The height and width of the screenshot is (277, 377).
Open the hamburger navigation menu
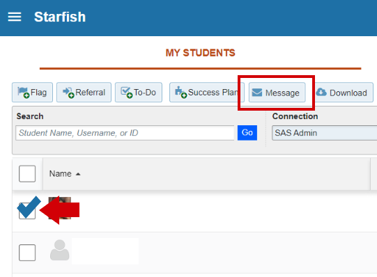(15, 17)
